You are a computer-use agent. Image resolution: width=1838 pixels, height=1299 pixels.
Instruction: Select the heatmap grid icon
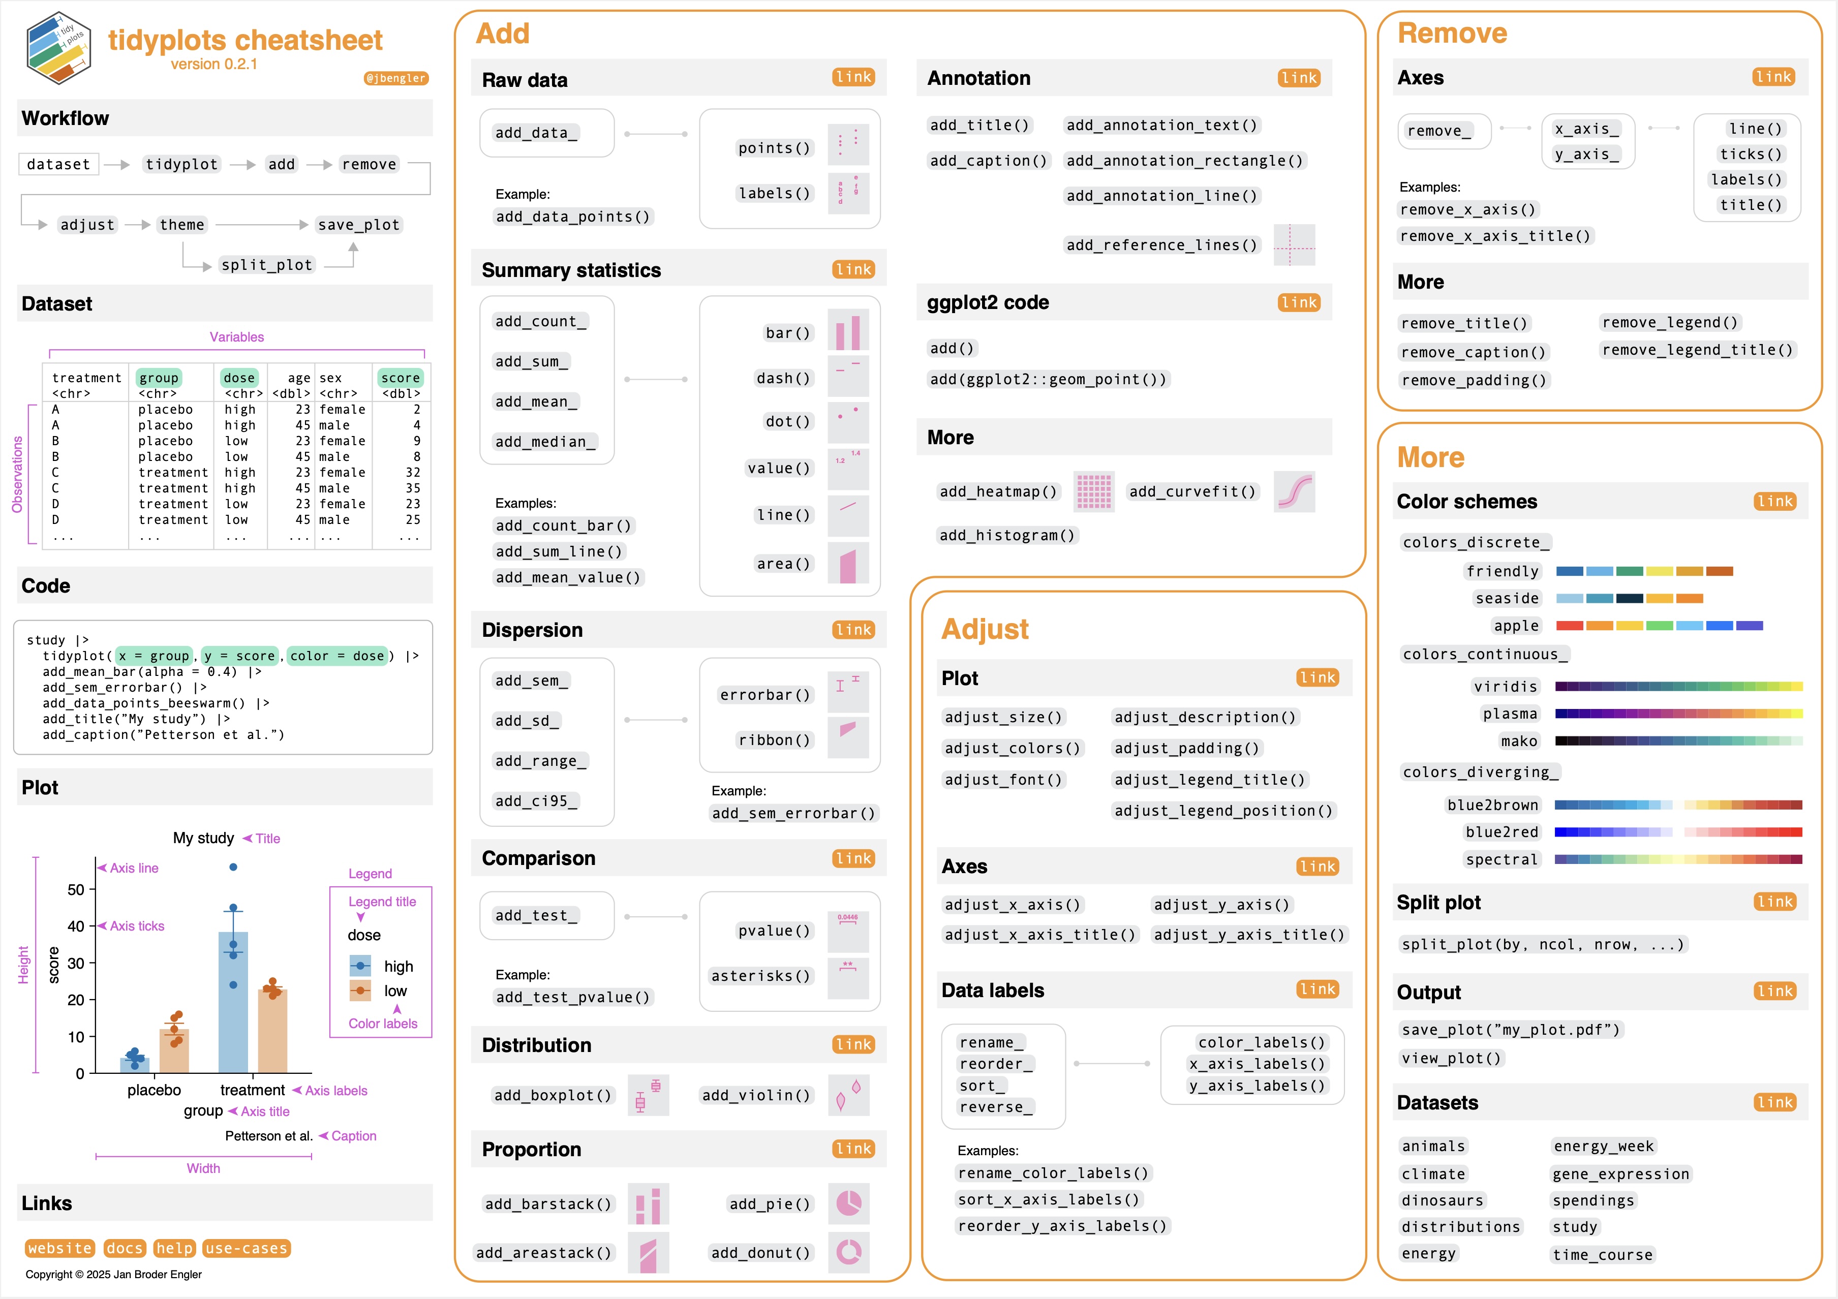(x=1093, y=491)
